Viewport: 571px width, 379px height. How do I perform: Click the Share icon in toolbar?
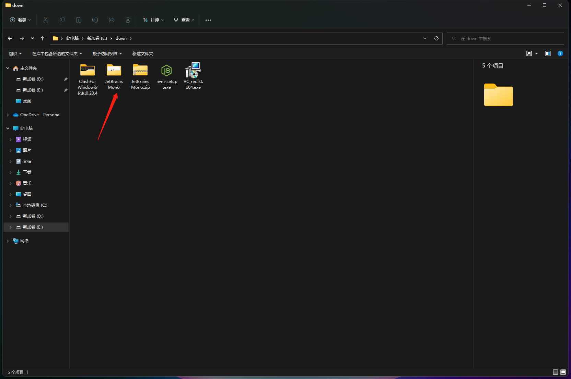click(x=112, y=20)
